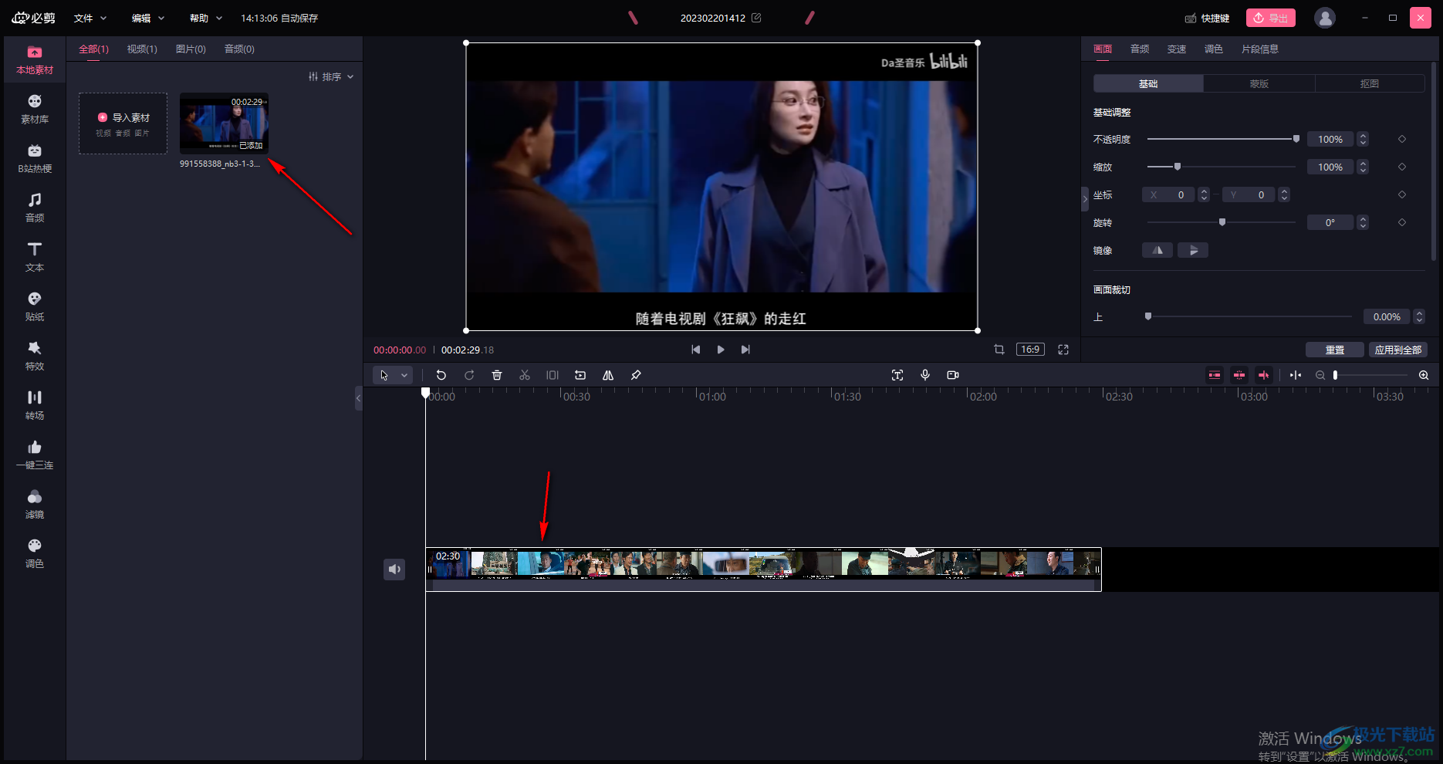Screen dimensions: 1443x764
Task: Select the 蒙版 mask sub-tab
Action: tap(1259, 83)
